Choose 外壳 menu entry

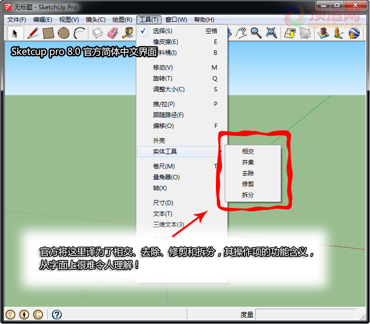(182, 141)
